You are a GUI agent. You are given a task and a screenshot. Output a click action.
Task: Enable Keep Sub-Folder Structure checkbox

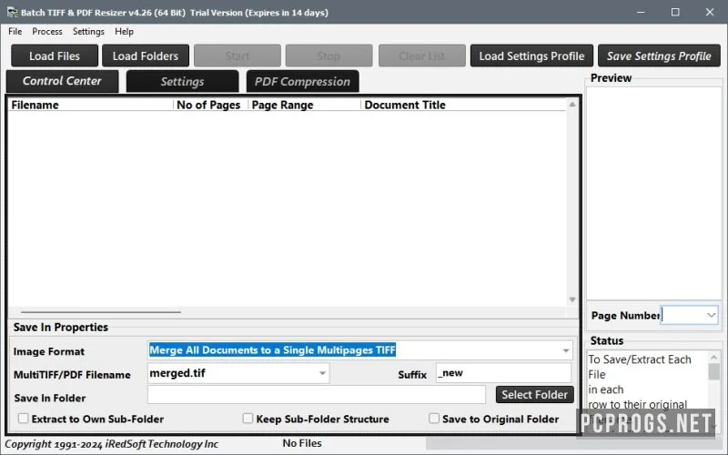(x=248, y=419)
